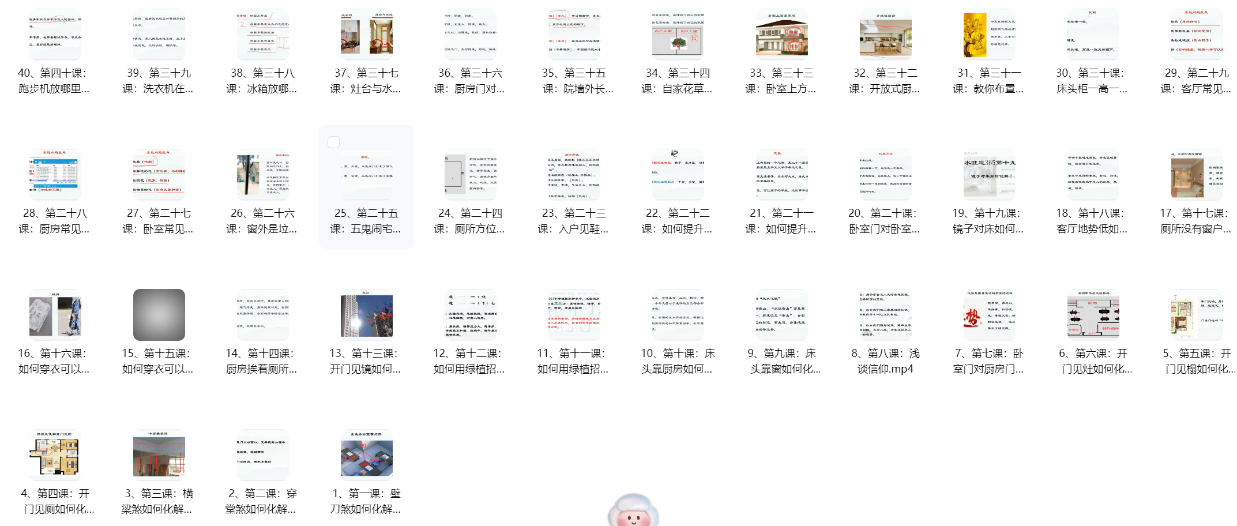Open lesson 37 stove and water thumbnail
The width and height of the screenshot is (1237, 526).
[x=366, y=35]
